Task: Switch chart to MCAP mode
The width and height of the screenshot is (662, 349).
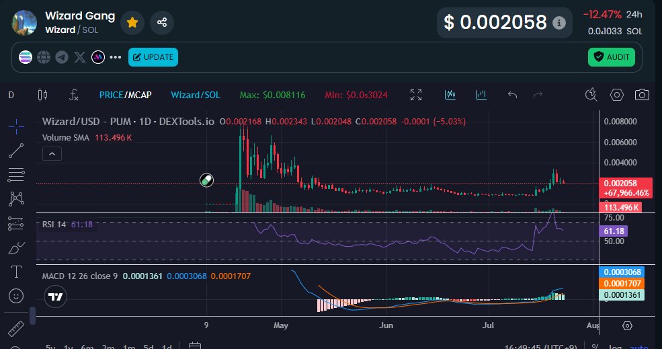Action: pos(140,95)
